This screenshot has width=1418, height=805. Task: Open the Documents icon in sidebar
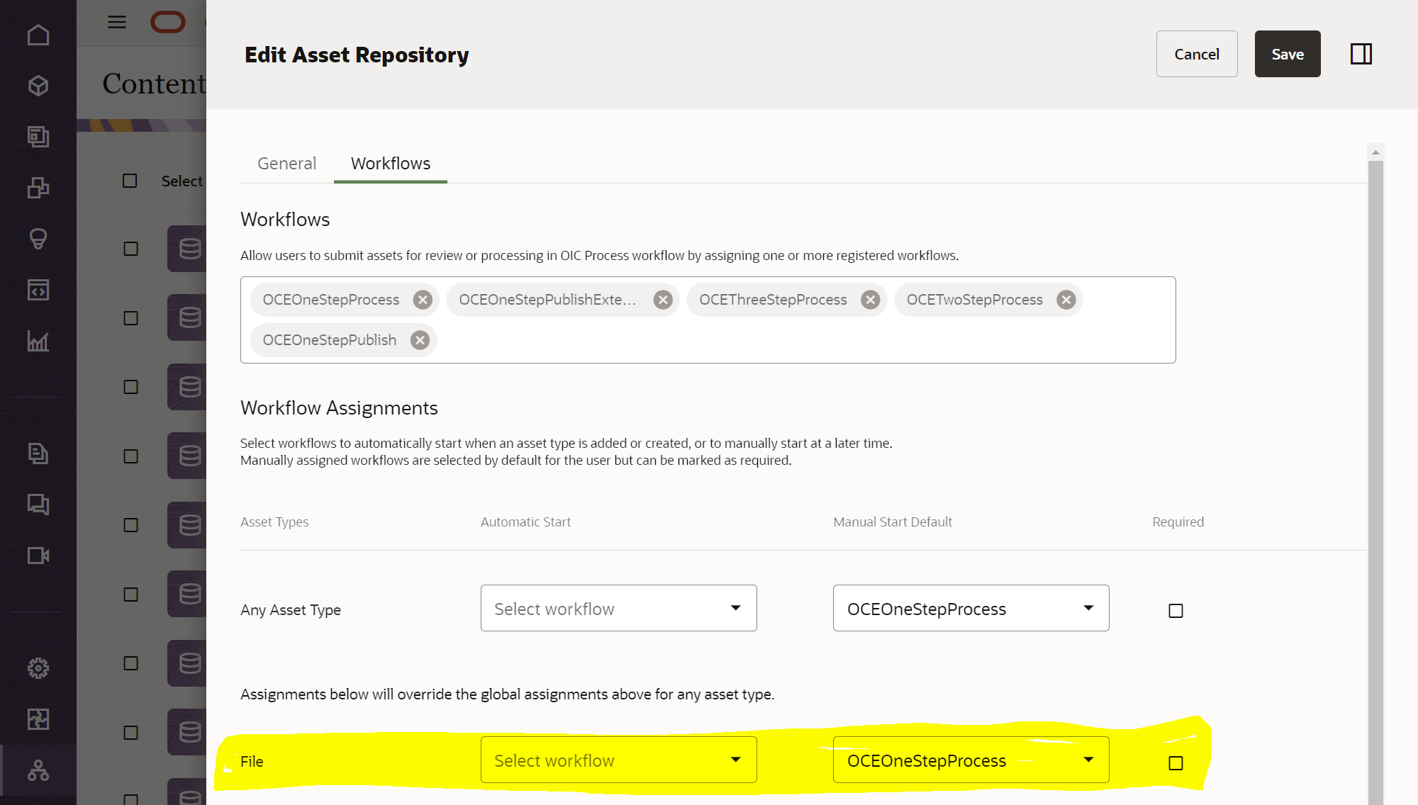point(38,454)
